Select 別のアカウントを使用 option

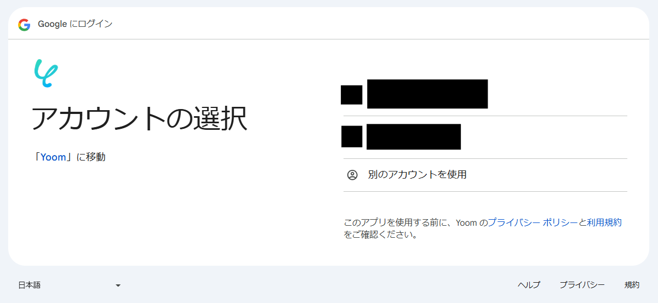[x=485, y=175]
